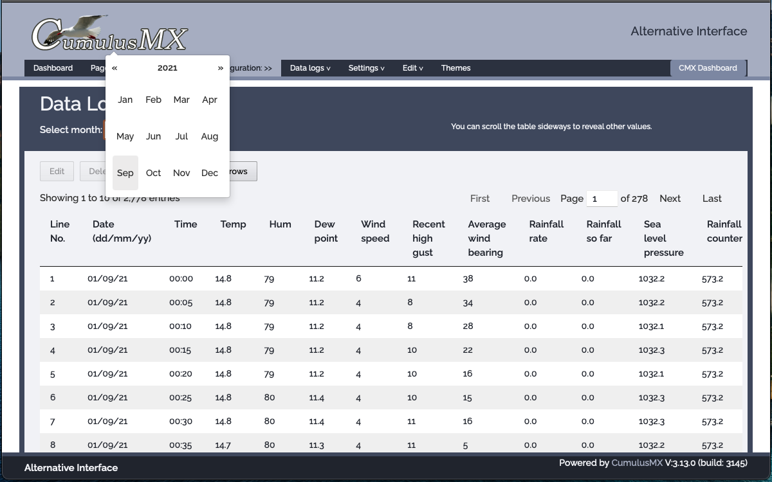Go to the Dashboard menu item
Screen dimensions: 772x482
click(x=53, y=68)
